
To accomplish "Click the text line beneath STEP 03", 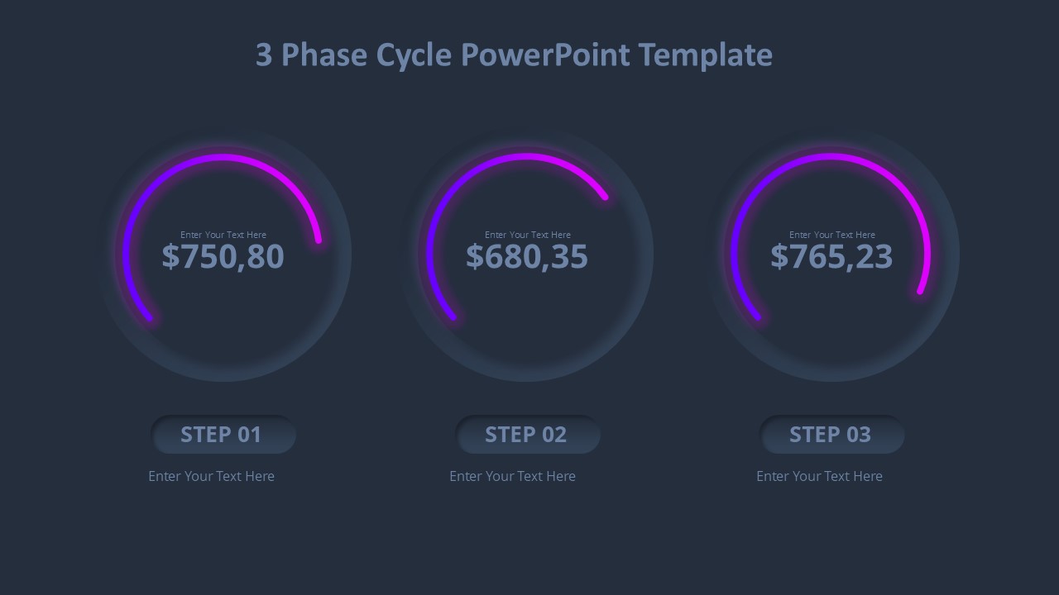I will click(x=819, y=476).
